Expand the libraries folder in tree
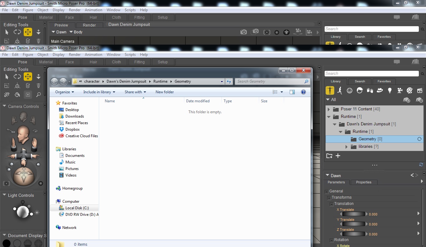Image resolution: width=426 pixels, height=247 pixels. pos(346,147)
